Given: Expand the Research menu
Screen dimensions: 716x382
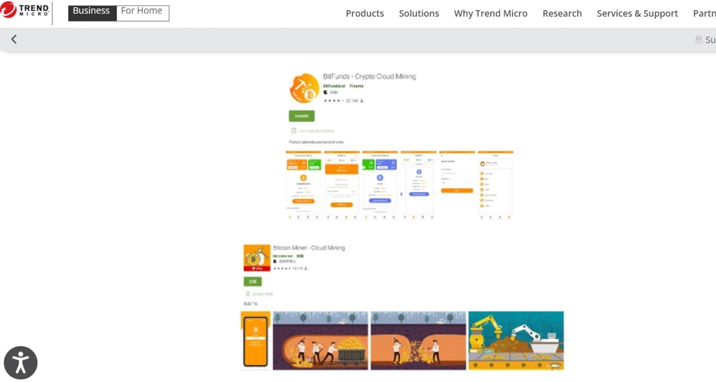Looking at the screenshot, I should point(562,13).
